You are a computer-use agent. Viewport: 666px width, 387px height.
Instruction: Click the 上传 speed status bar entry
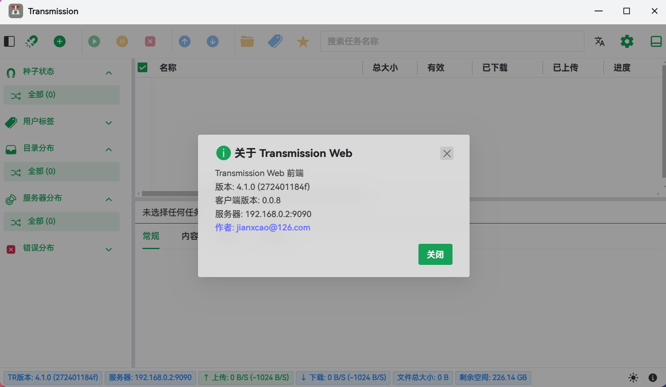(x=246, y=378)
